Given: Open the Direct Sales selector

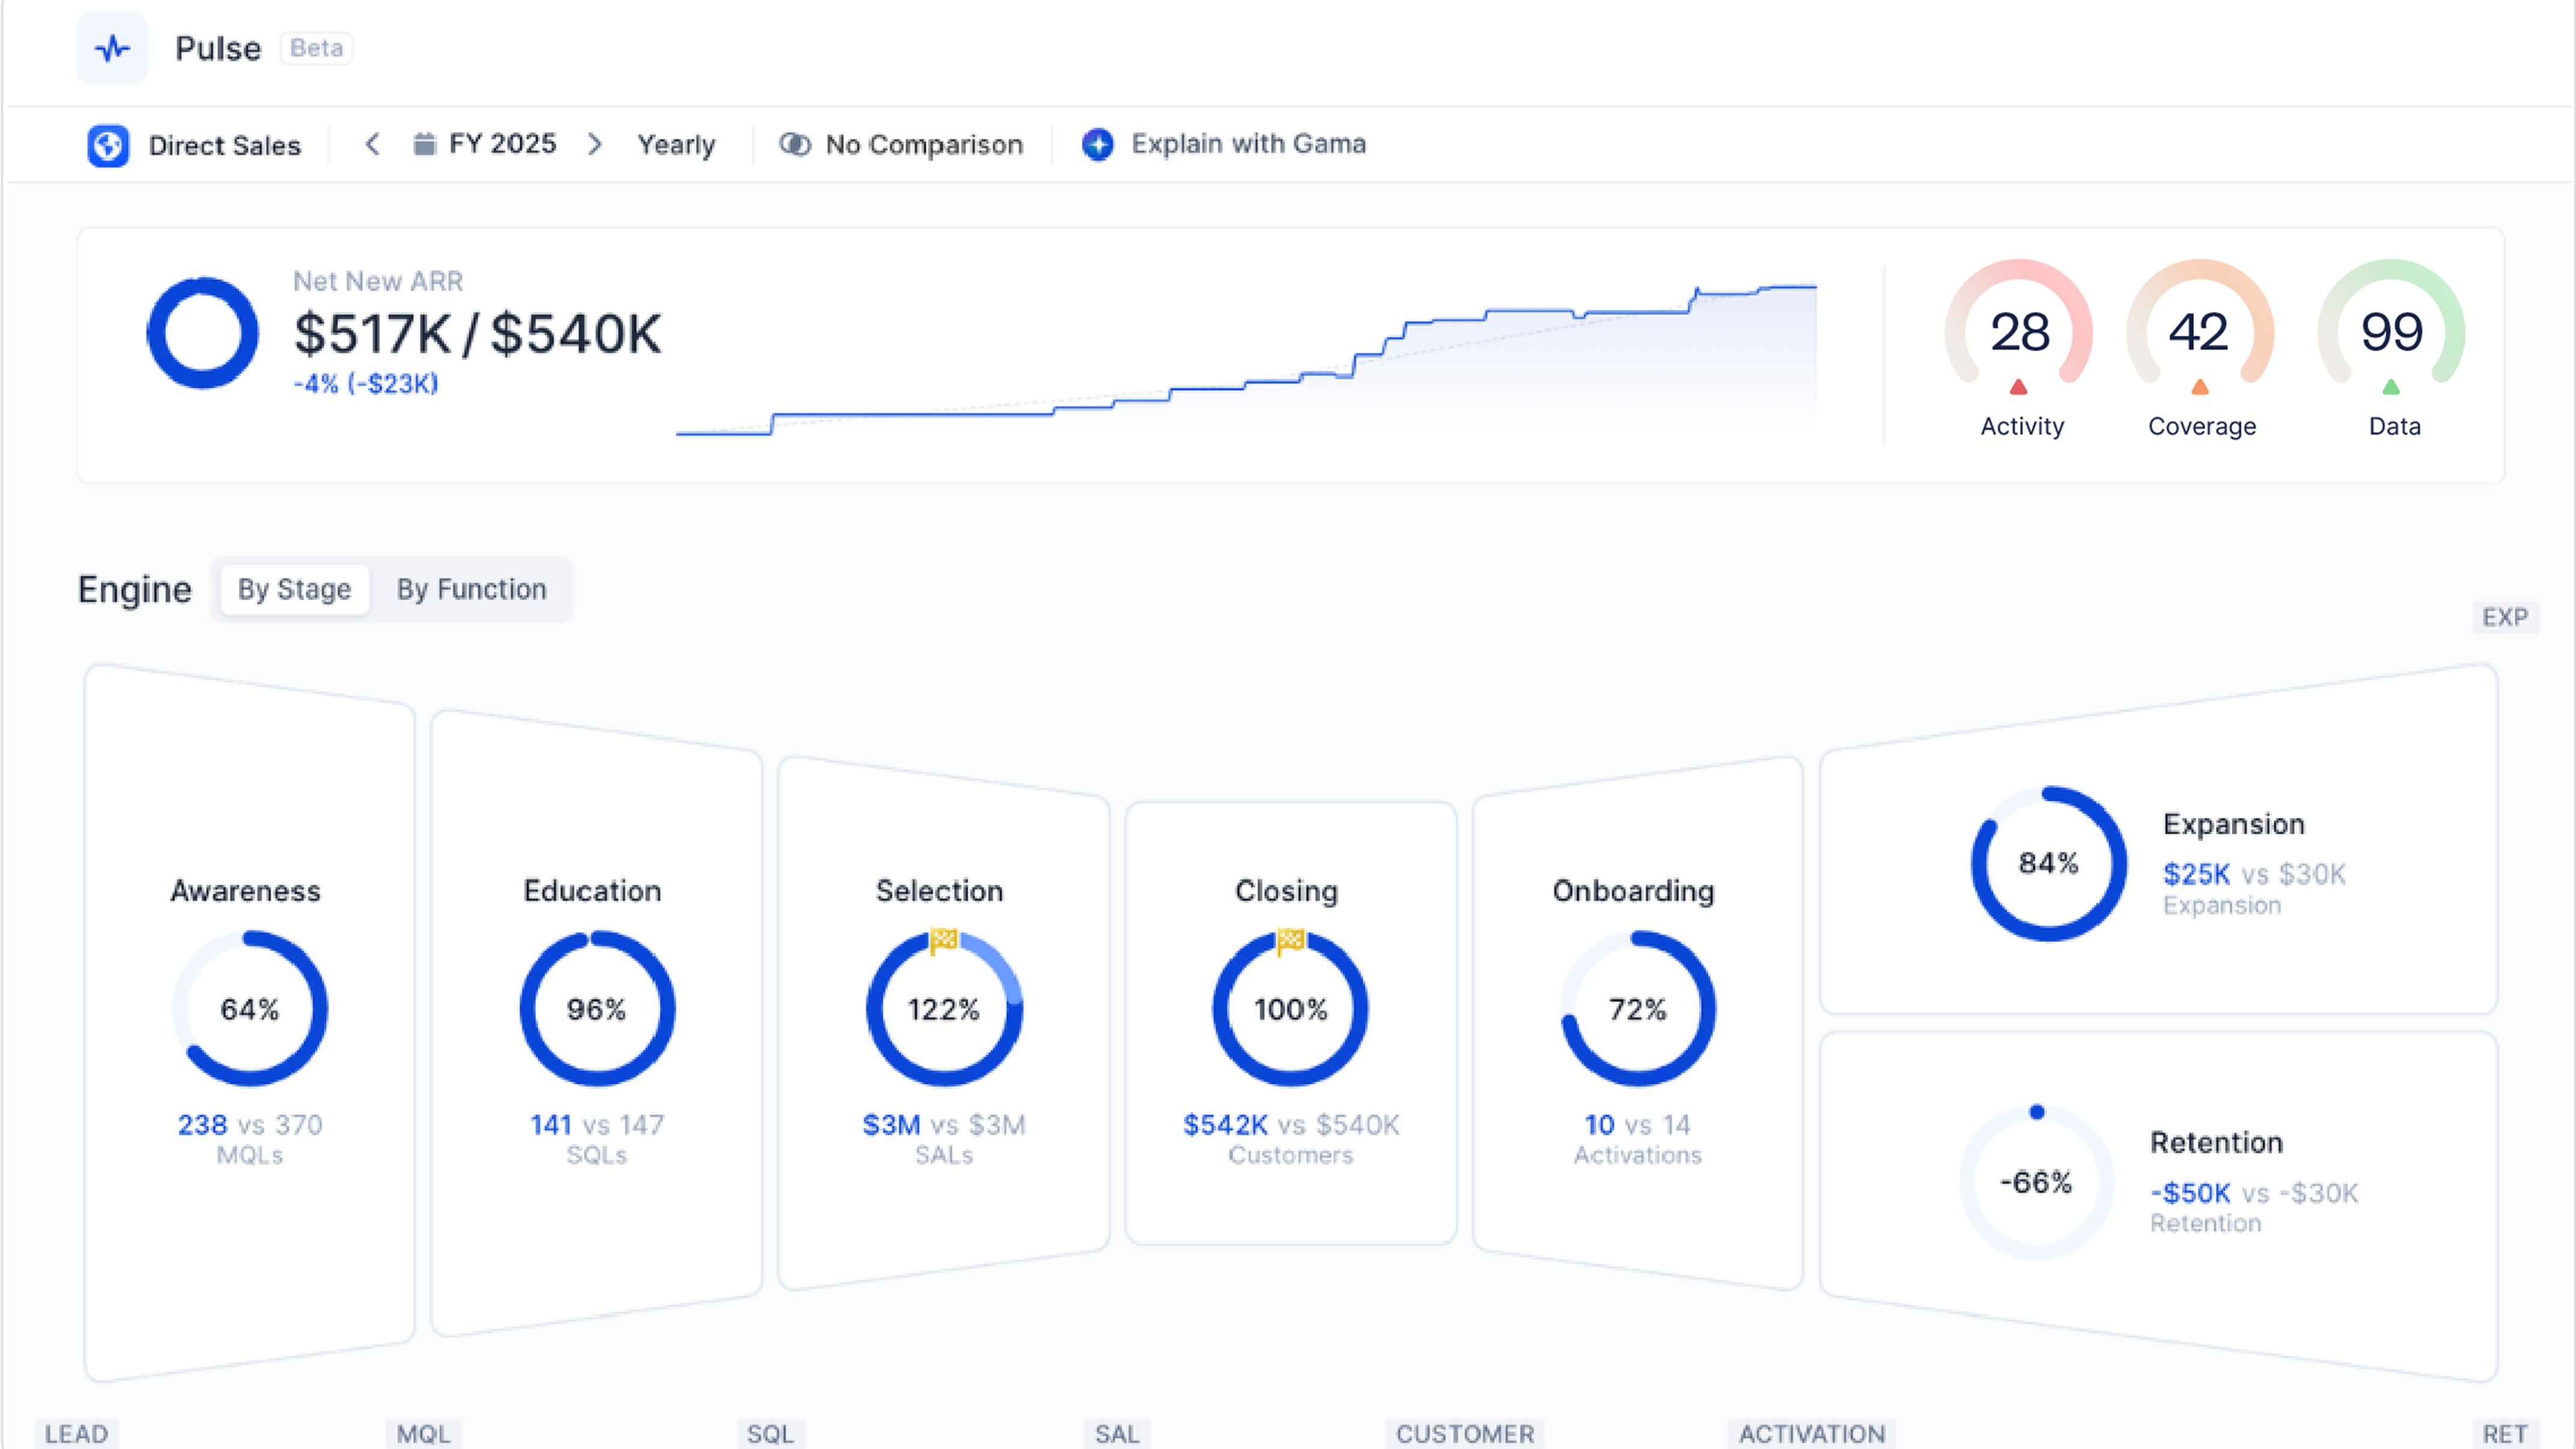Looking at the screenshot, I should click(224, 146).
